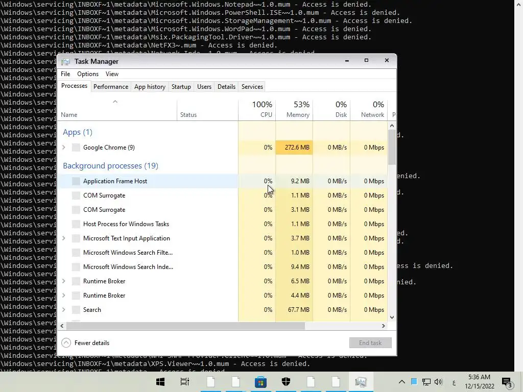Switch to the Users tab
The height and width of the screenshot is (392, 523).
click(204, 87)
